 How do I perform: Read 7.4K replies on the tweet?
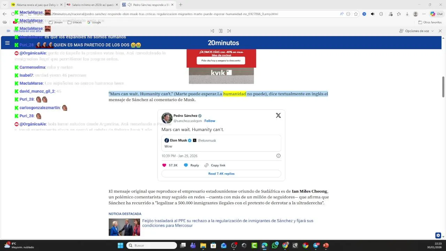tap(221, 174)
